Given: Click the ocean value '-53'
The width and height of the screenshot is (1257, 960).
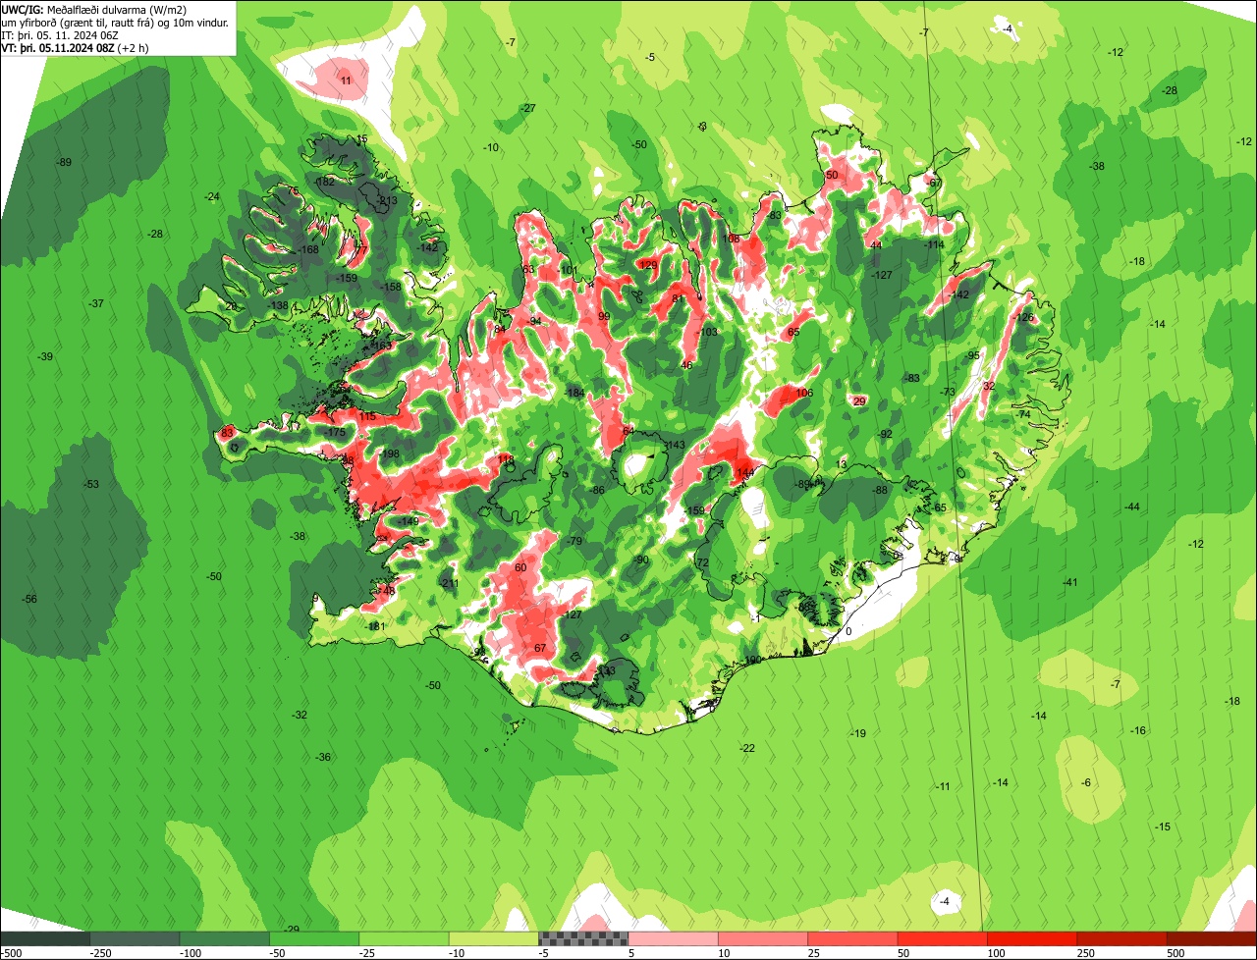Looking at the screenshot, I should point(91,484).
